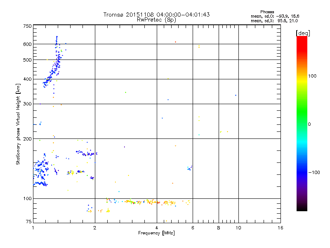Click the colorbar tick label '-100'
The image size is (330, 248).
(314, 172)
